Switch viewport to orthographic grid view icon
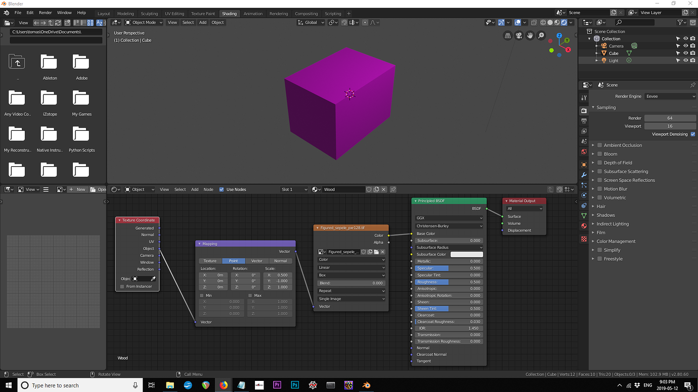698x392 pixels. click(508, 35)
